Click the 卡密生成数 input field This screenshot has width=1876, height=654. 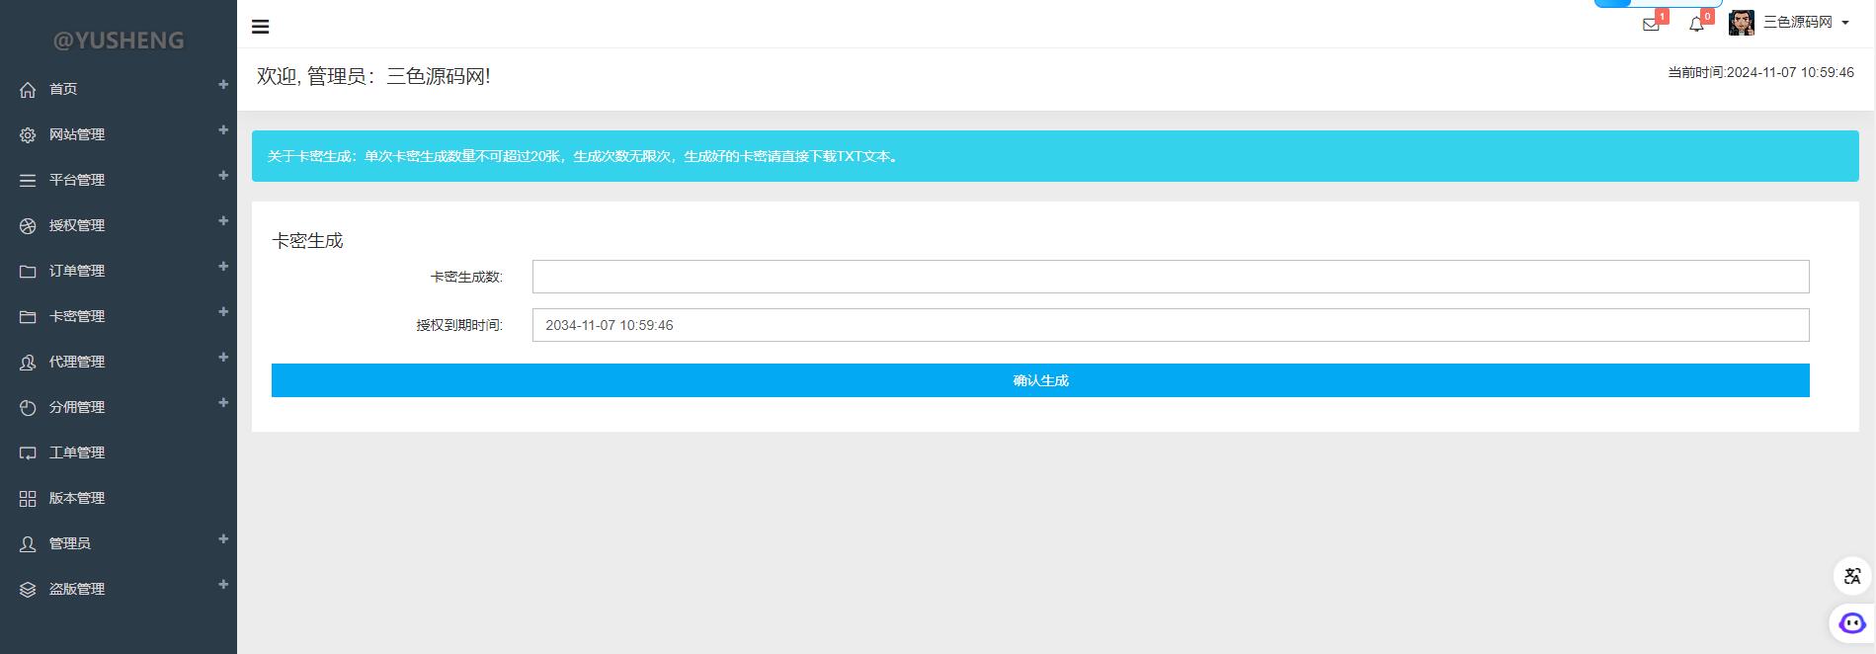click(x=1170, y=277)
